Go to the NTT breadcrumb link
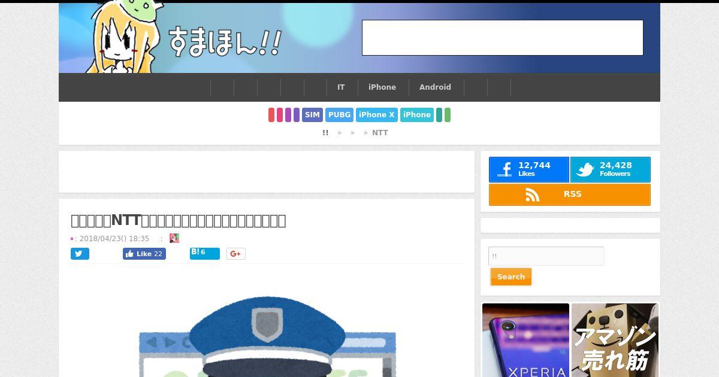This screenshot has height=377, width=719. click(x=380, y=133)
